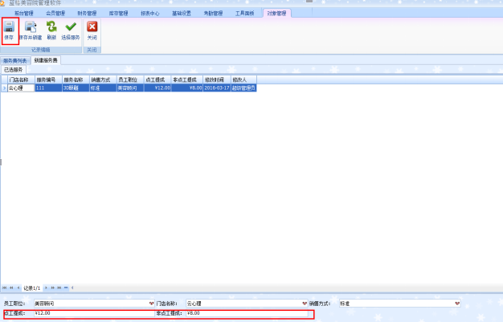Click the 2016-03-17 date cell
The image size is (503, 322).
point(217,88)
